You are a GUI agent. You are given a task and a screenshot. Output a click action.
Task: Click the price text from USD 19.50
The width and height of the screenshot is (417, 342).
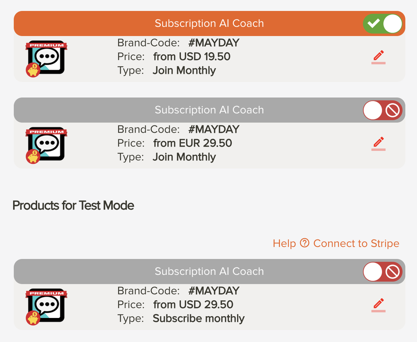pos(192,57)
